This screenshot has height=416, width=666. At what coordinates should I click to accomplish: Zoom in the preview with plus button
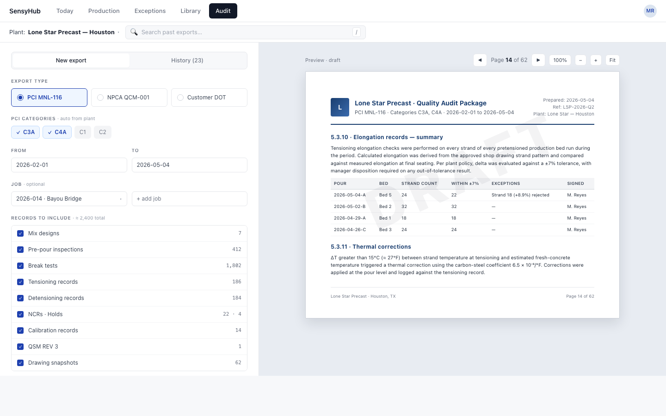(x=596, y=60)
